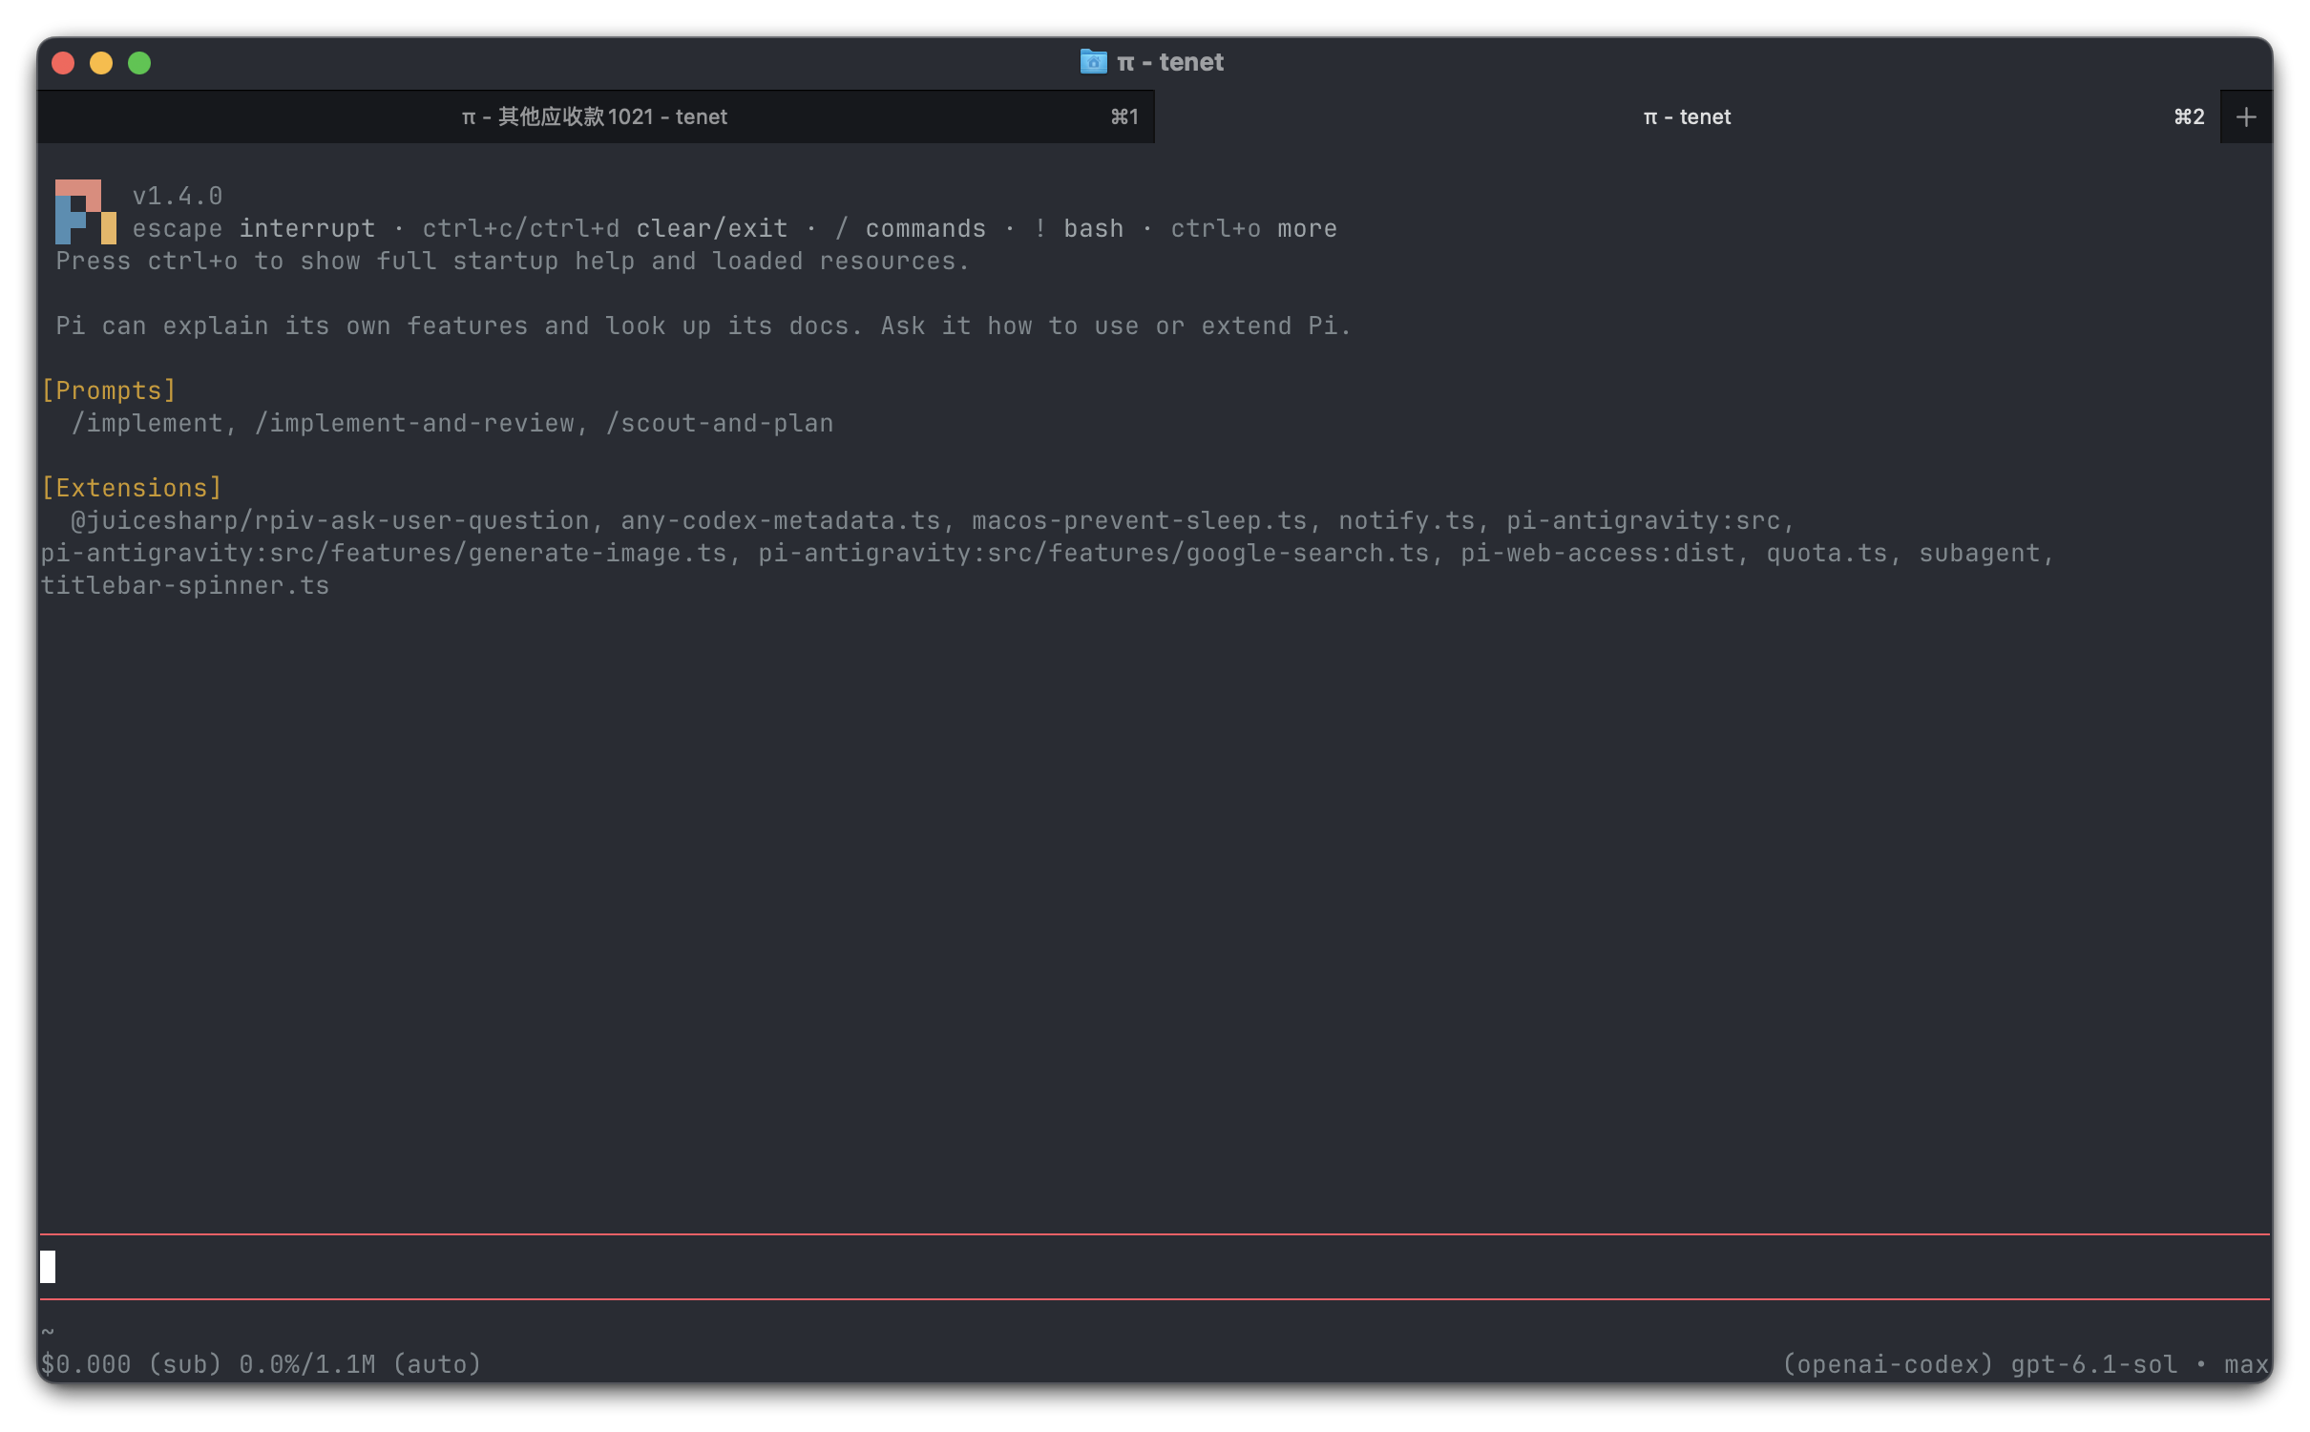Image resolution: width=2310 pixels, height=1432 pixels.
Task: Click the '/implement-and-review' prompt name
Action: tap(414, 423)
